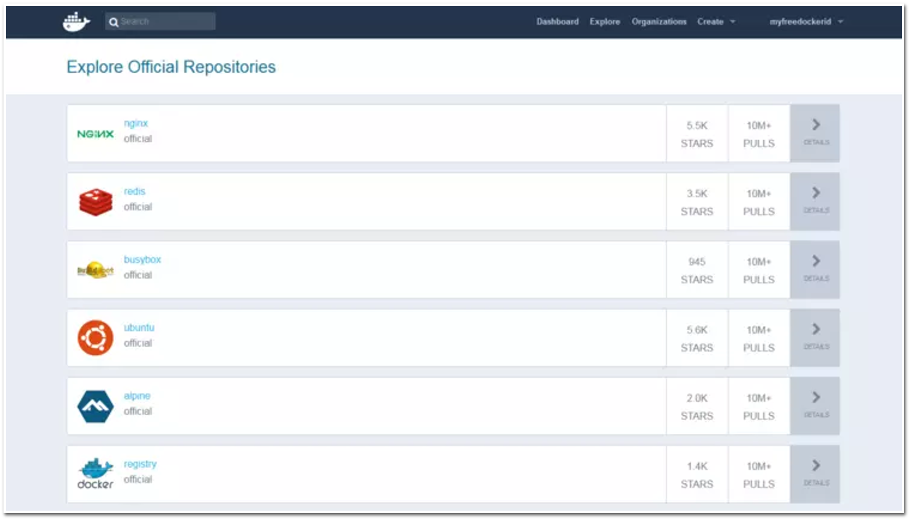The height and width of the screenshot is (520, 910).
Task: Click the Docker whale logo in header
Action: (76, 22)
